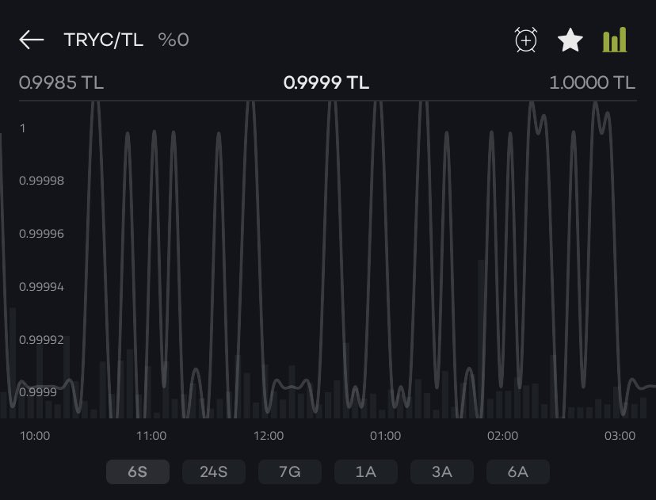Select the 6S time range tab
Image resolution: width=656 pixels, height=500 pixels.
(138, 471)
